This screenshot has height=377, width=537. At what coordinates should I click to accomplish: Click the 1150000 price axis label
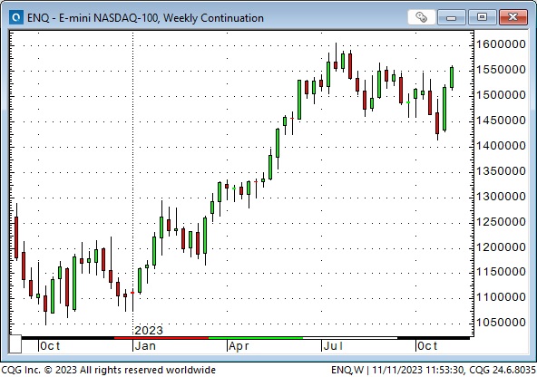501,272
